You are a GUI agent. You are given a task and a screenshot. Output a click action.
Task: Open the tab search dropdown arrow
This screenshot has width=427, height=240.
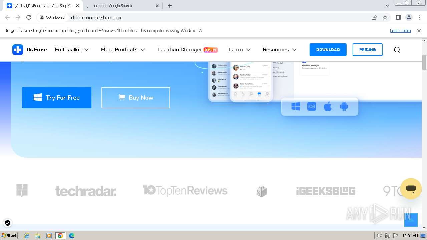click(x=387, y=6)
